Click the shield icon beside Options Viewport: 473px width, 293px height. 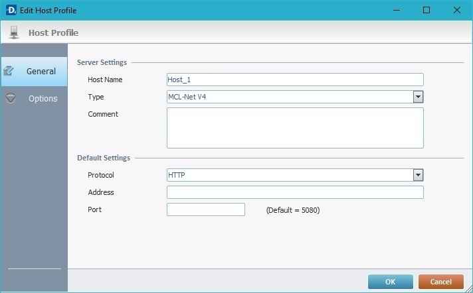(10, 99)
